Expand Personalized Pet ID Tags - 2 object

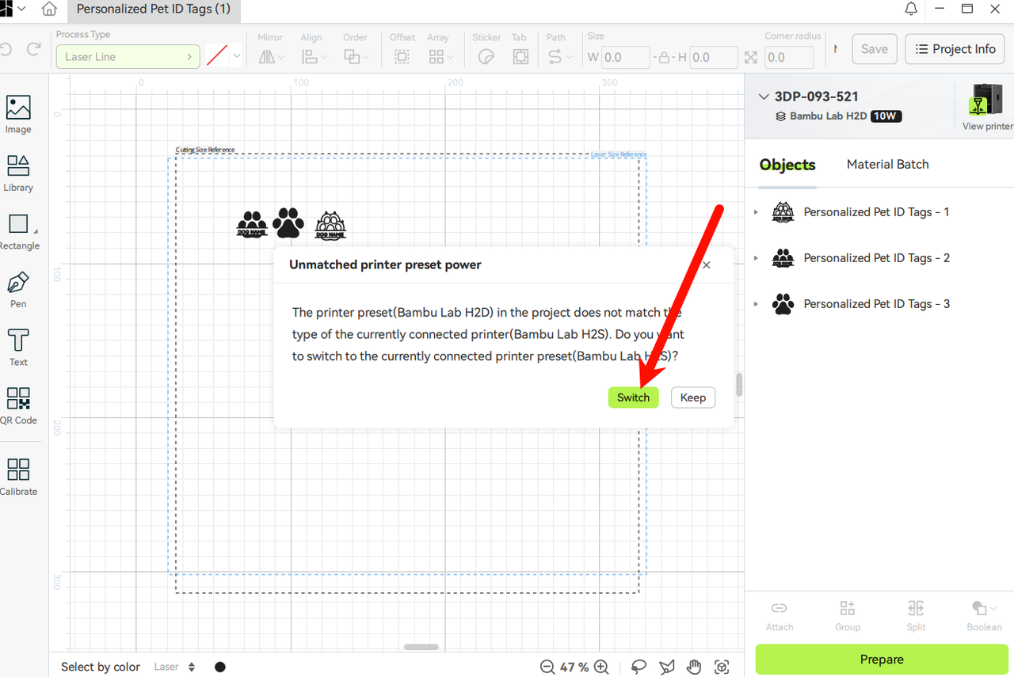tap(756, 258)
